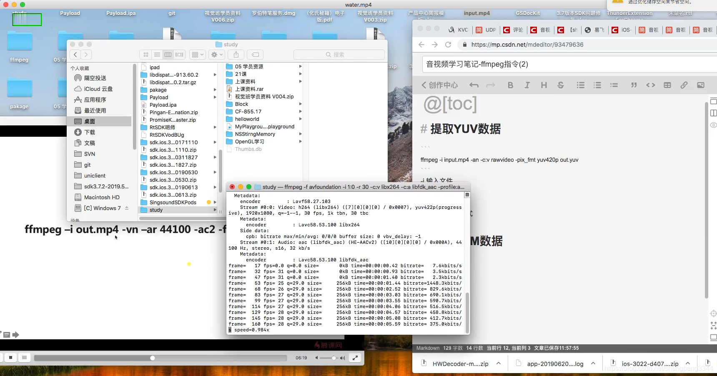Select Payload.ipa in Finder list

pyautogui.click(x=163, y=105)
